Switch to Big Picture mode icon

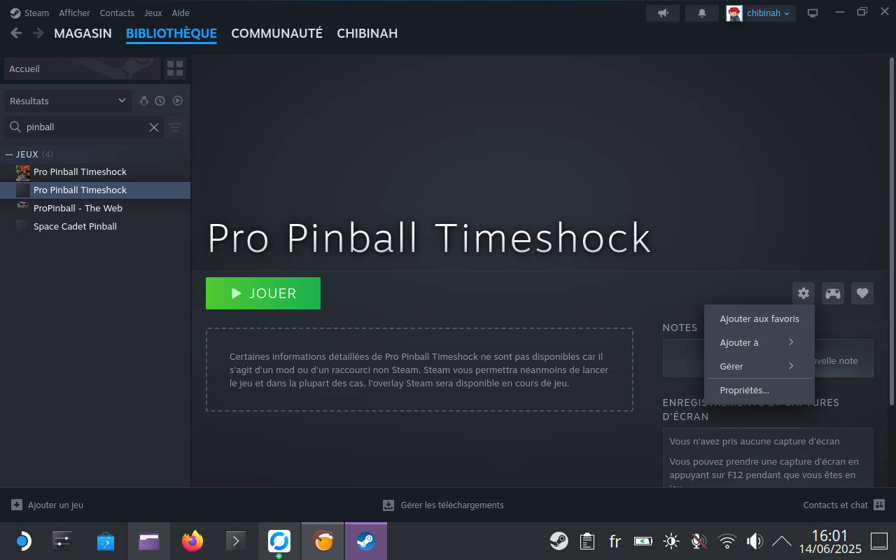pos(813,13)
